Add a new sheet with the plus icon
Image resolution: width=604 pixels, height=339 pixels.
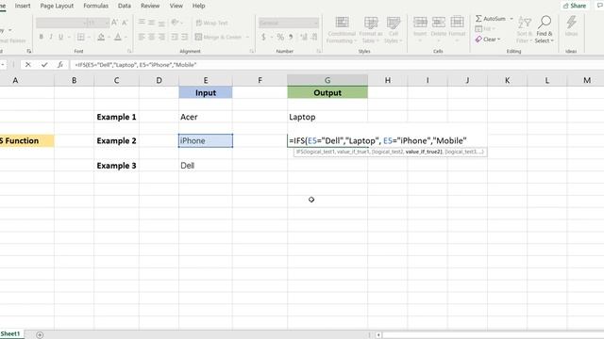(x=40, y=335)
